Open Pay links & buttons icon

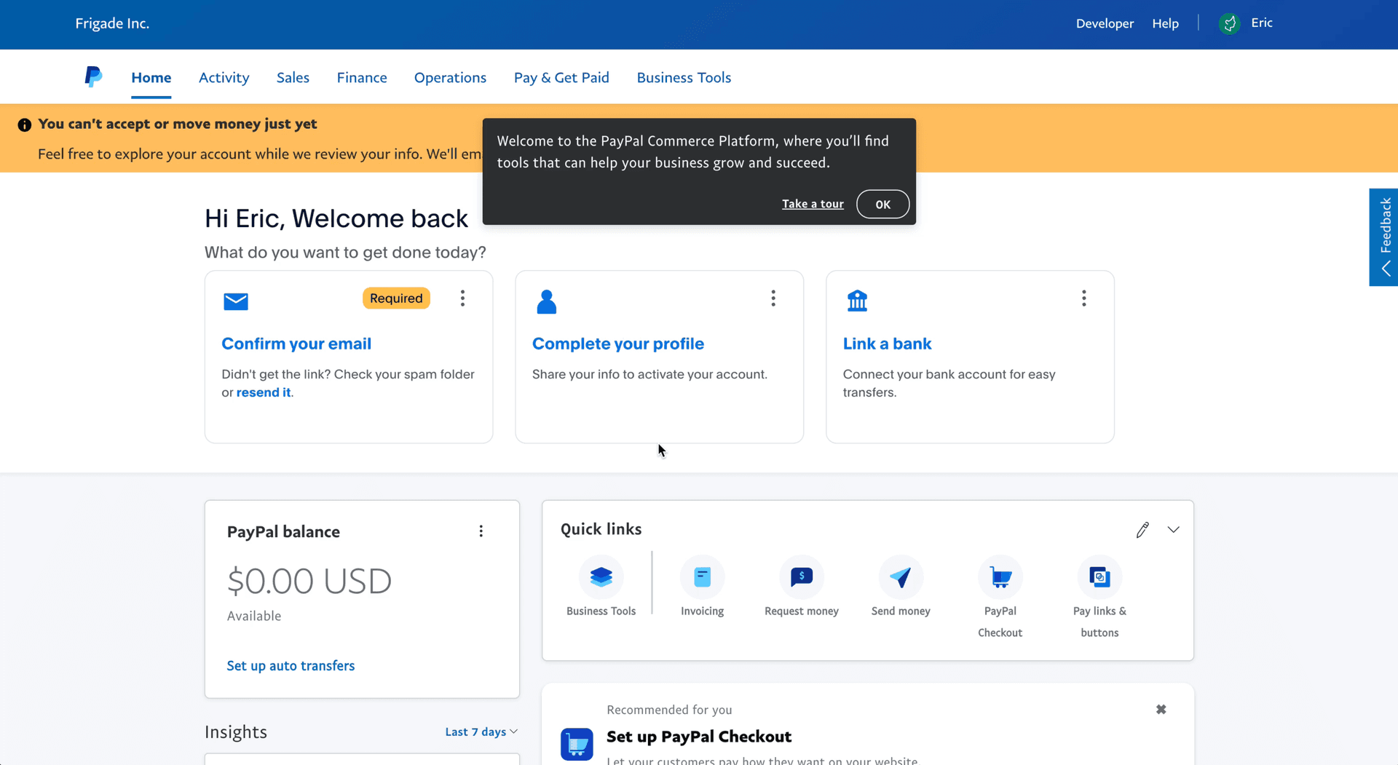(1099, 577)
